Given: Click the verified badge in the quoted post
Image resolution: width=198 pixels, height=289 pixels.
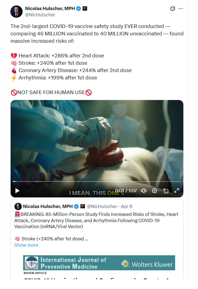Looking at the screenshot, I should [76, 206].
